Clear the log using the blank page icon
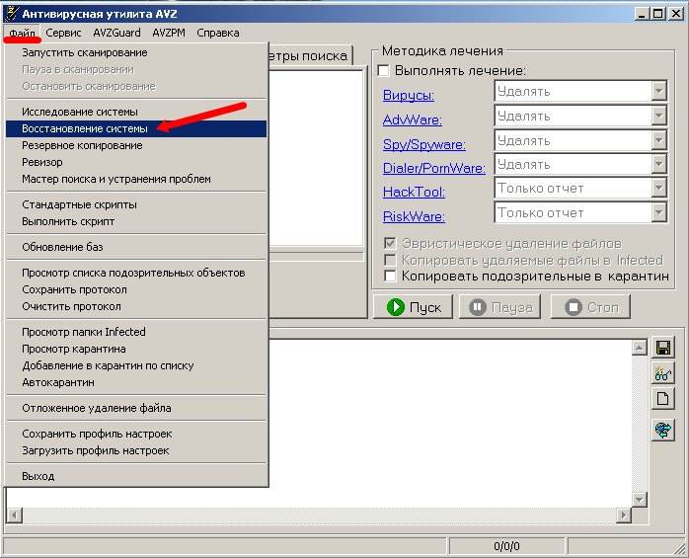This screenshot has width=689, height=558. coord(662,399)
